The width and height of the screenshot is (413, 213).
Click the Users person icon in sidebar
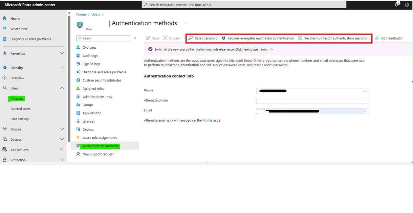coord(5,88)
